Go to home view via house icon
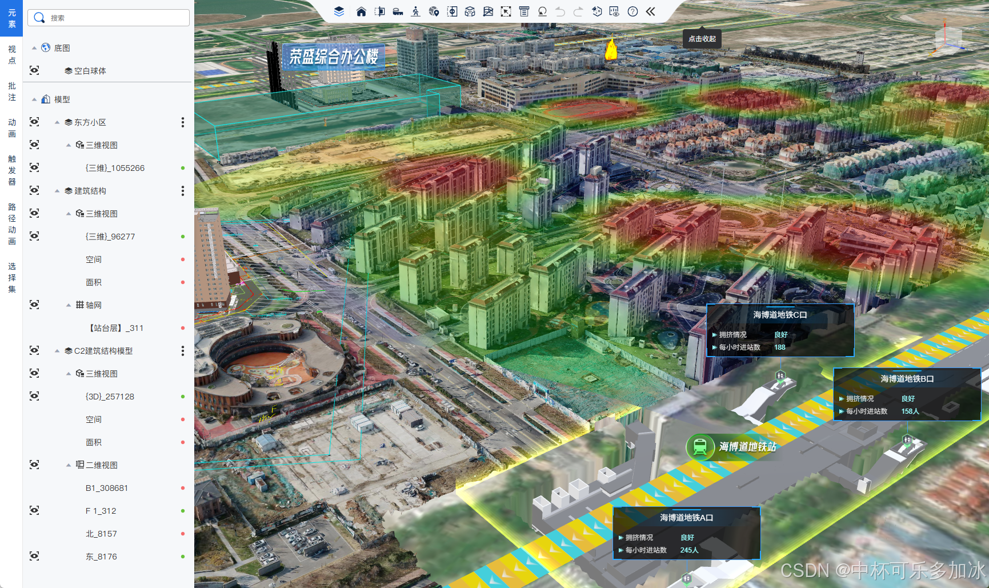Viewport: 989px width, 588px height. 361,11
